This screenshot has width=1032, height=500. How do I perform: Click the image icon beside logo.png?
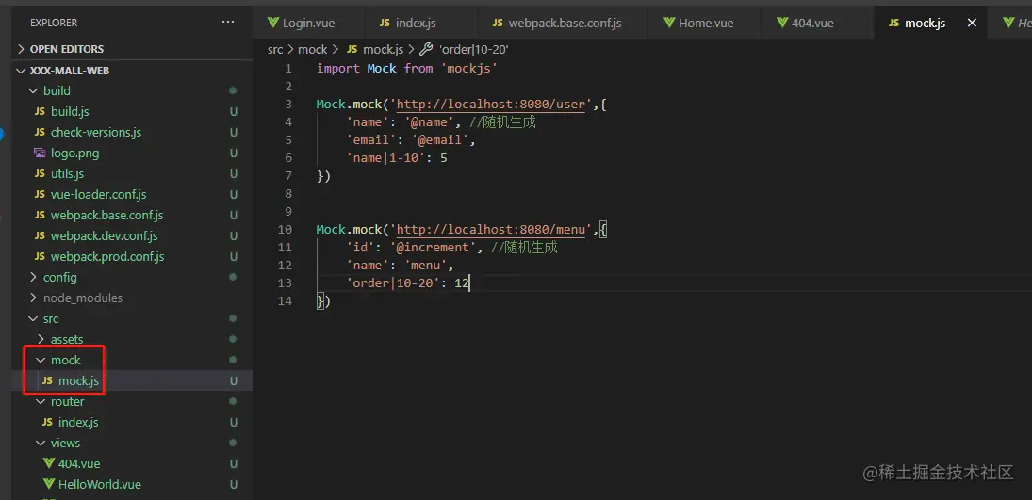click(40, 153)
